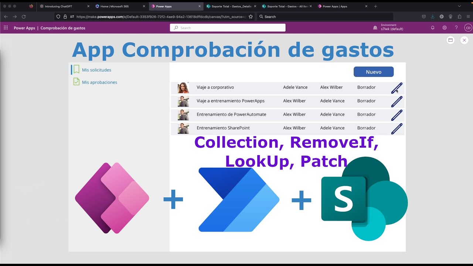This screenshot has width=473, height=266.
Task: Edit the Viaje a entrenamiento PowerApps pencil
Action: tap(397, 102)
